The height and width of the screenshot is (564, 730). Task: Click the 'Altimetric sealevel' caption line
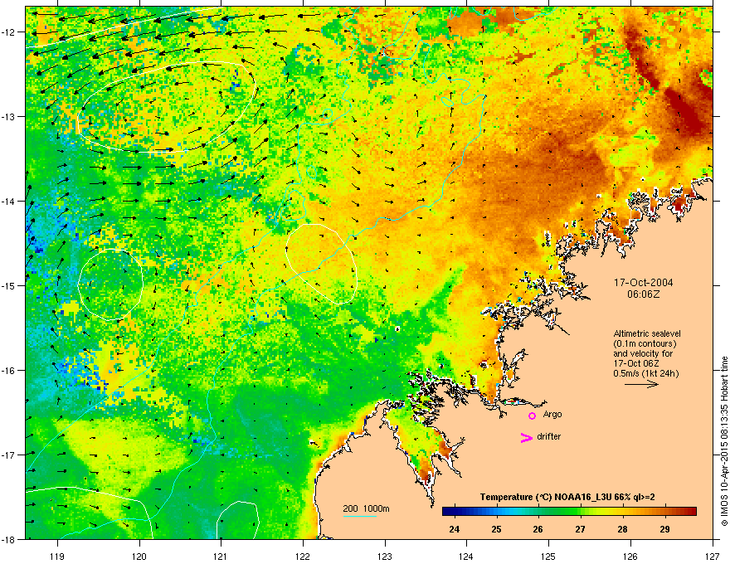(647, 333)
